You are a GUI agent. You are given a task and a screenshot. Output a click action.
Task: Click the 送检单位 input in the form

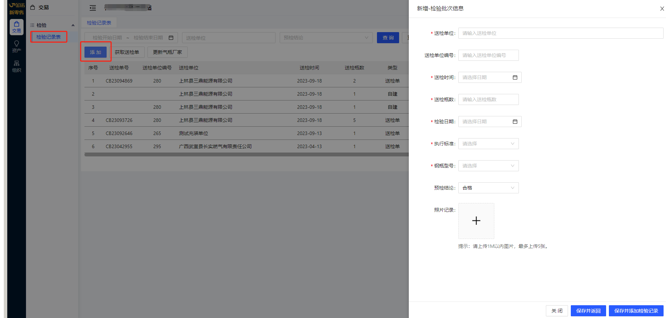561,33
